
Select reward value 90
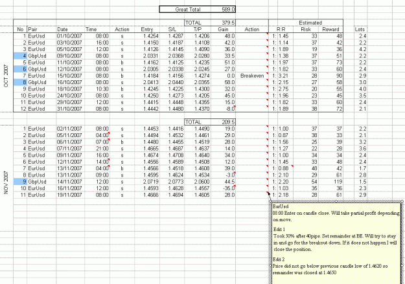330,76
